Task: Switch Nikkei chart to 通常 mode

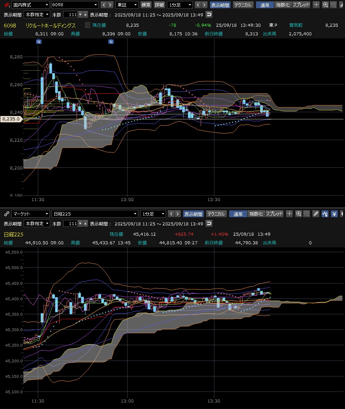Action: 238,214
